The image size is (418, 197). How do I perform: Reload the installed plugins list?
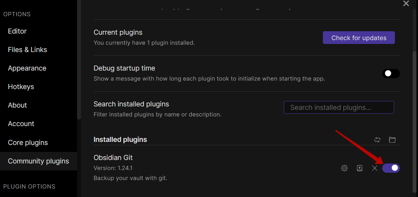pos(378,140)
